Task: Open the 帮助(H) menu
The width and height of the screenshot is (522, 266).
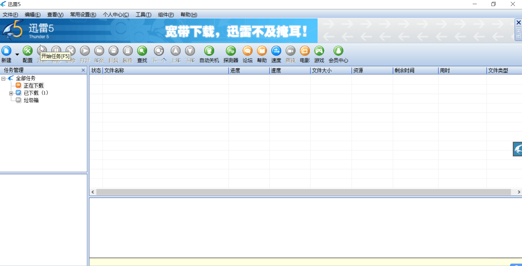Action: (189, 15)
